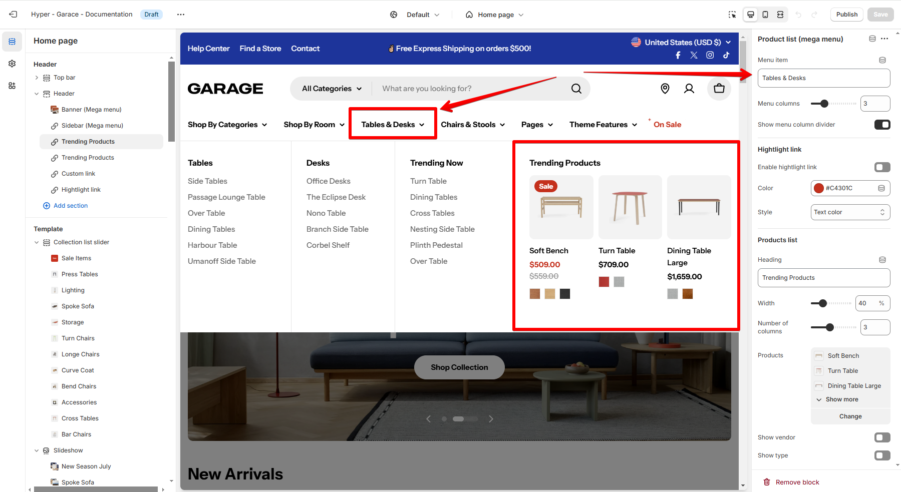Viewport: 901px width, 492px height.
Task: Switch to fullscreen preview icon
Action: pos(780,15)
